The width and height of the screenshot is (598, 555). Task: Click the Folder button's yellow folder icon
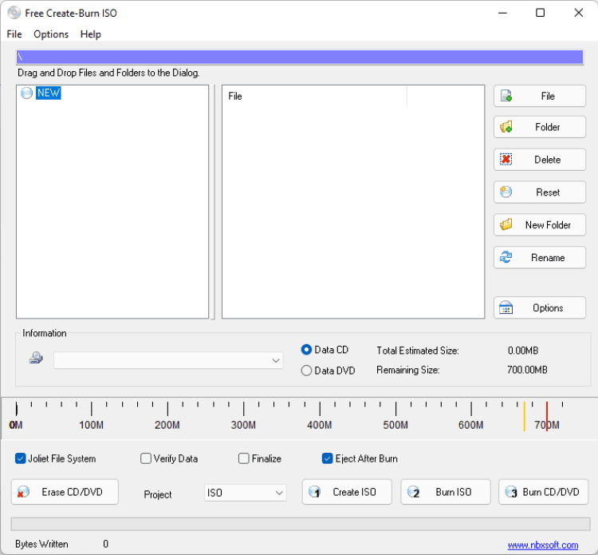506,127
